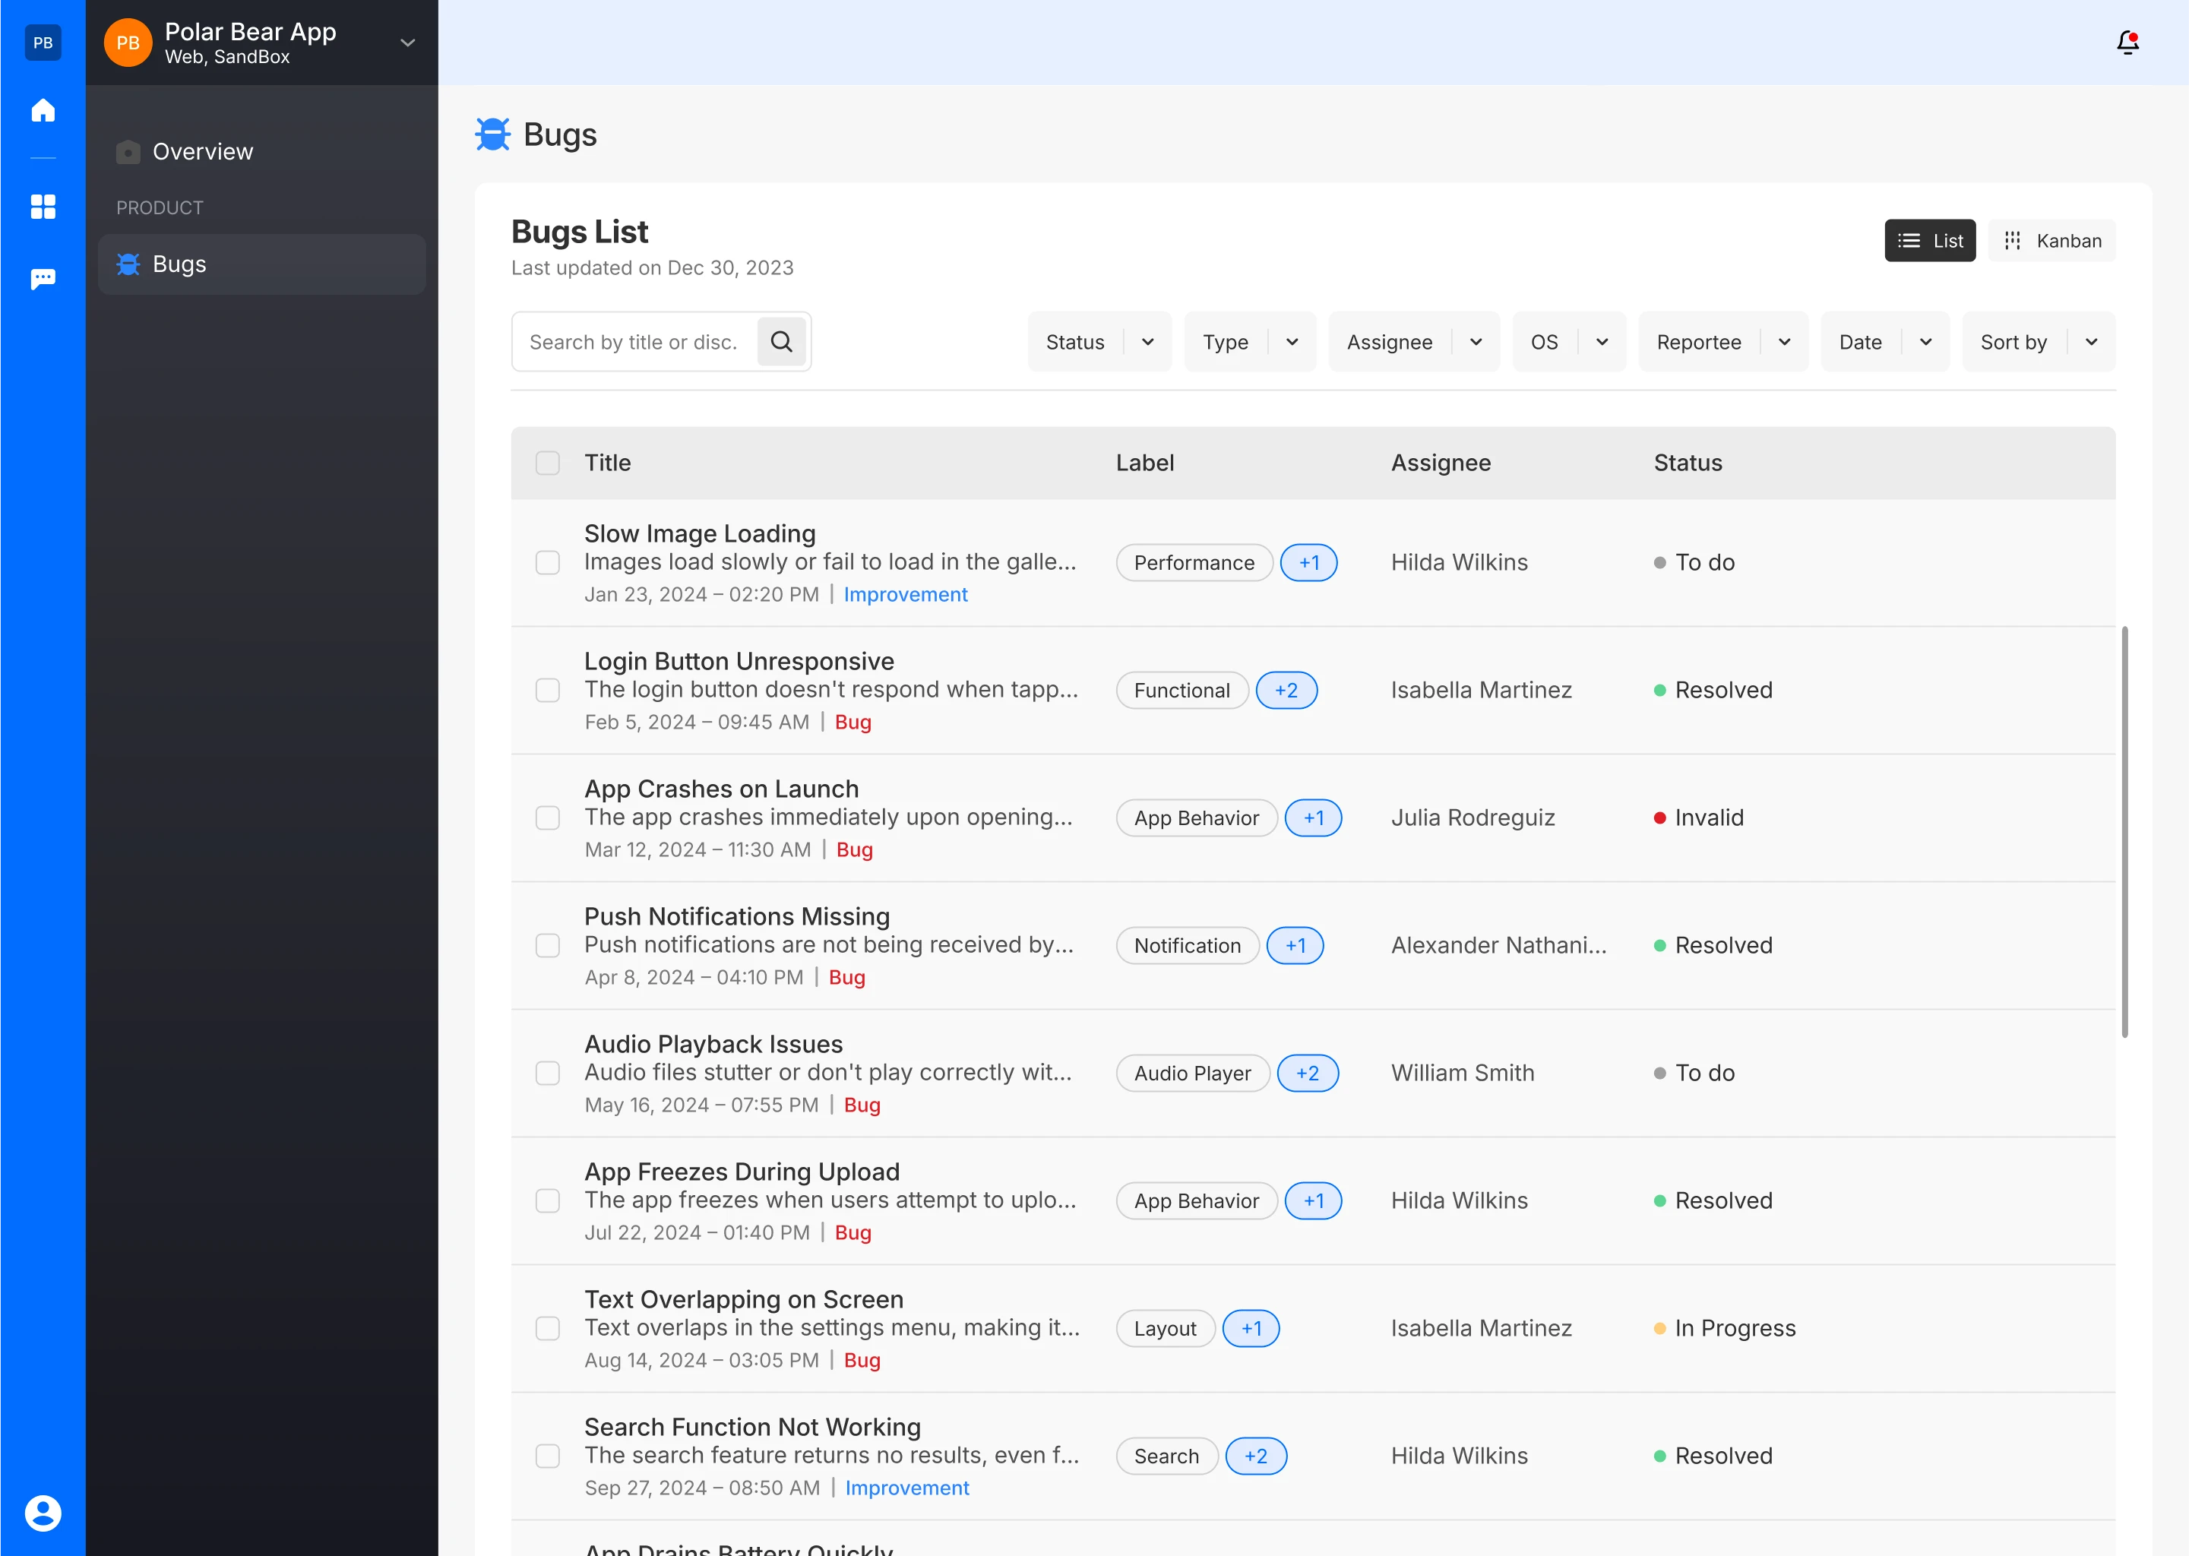Open the user profile avatar icon
The width and height of the screenshot is (2189, 1556).
(43, 1513)
